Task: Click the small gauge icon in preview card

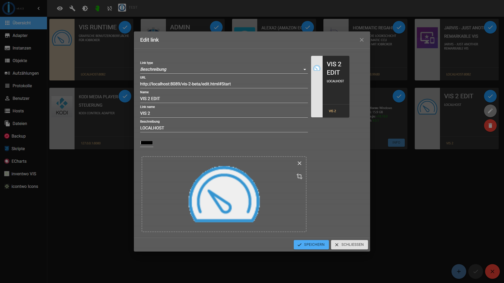Action: click(x=317, y=68)
